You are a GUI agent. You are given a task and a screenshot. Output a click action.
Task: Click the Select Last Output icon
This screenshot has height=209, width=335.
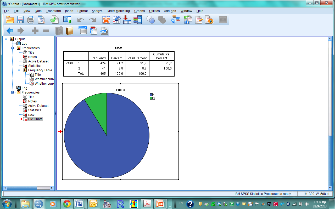point(175,20)
